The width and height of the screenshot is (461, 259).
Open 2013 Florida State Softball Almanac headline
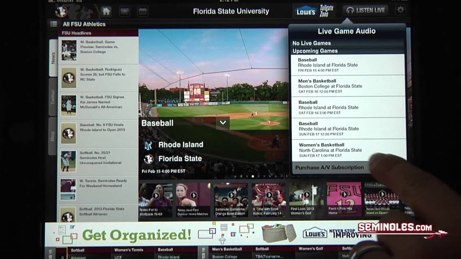98,213
